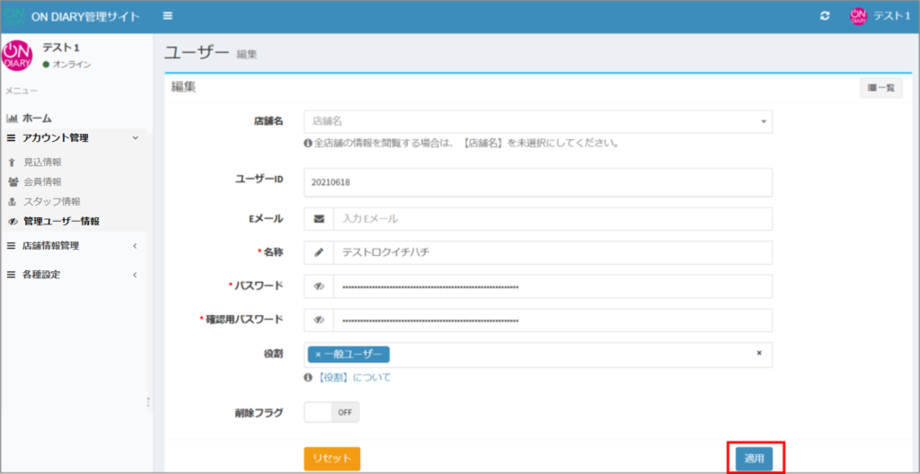Select 会員情報 from the sidebar menu

click(42, 182)
